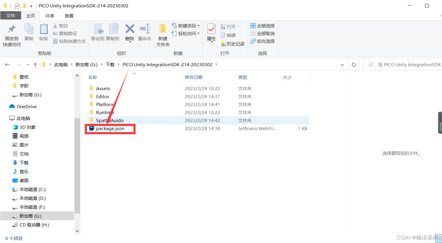Open Properties via the 属性 icon
Image resolution: width=442 pixels, height=243 pixels.
pos(211,33)
